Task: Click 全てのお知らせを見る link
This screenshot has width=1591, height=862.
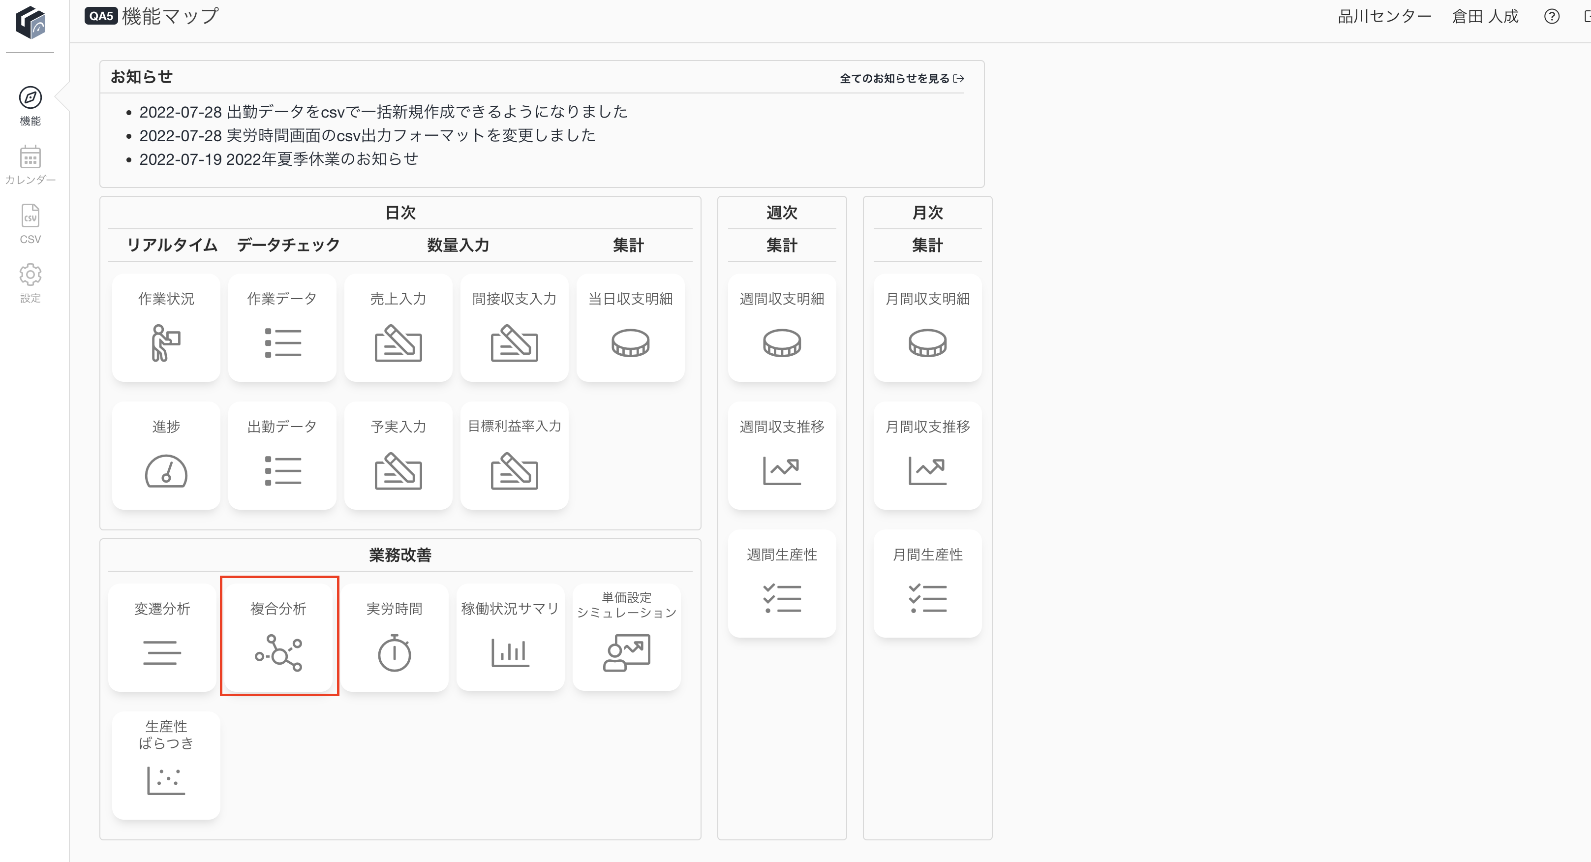Action: point(902,78)
